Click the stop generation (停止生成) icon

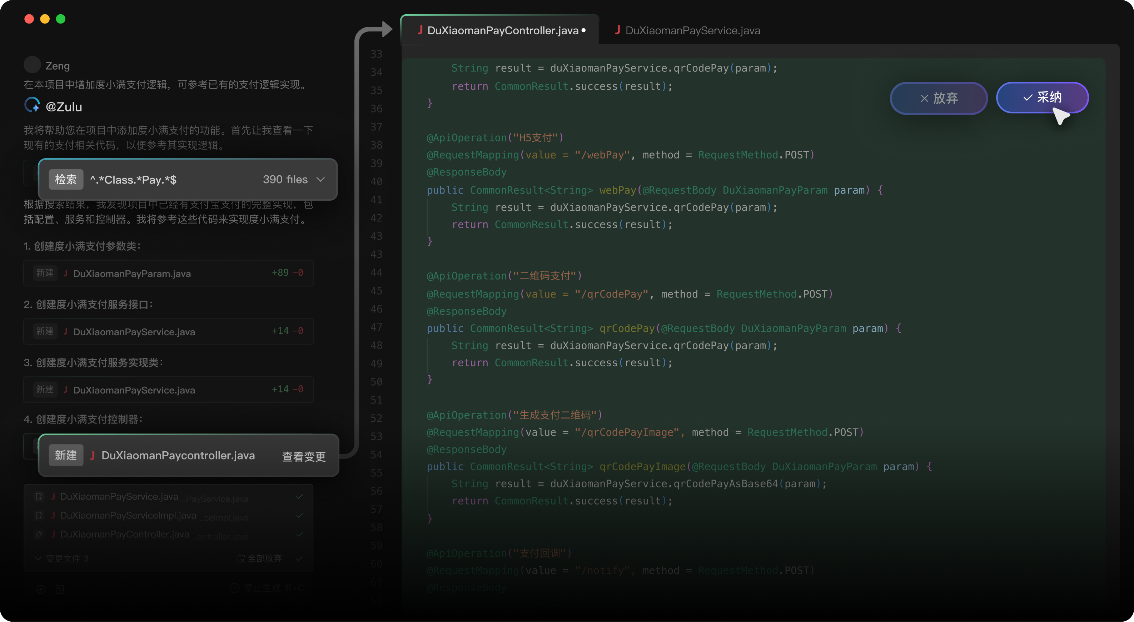pos(235,588)
